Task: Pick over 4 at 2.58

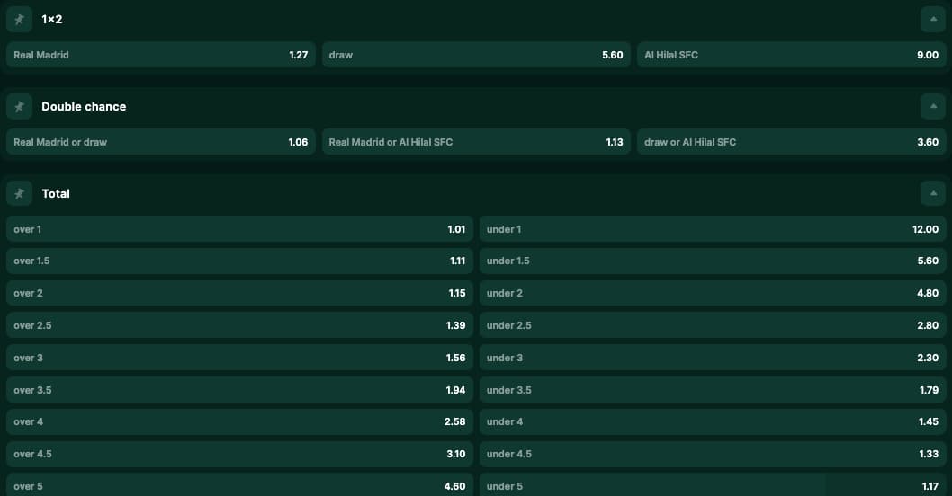Action: point(240,421)
